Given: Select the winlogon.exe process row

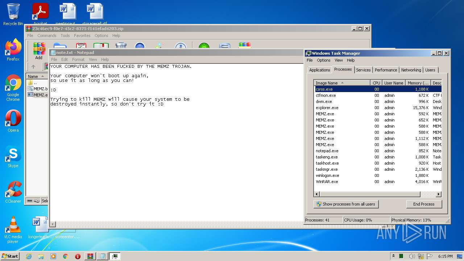Looking at the screenshot, I should pos(378,175).
